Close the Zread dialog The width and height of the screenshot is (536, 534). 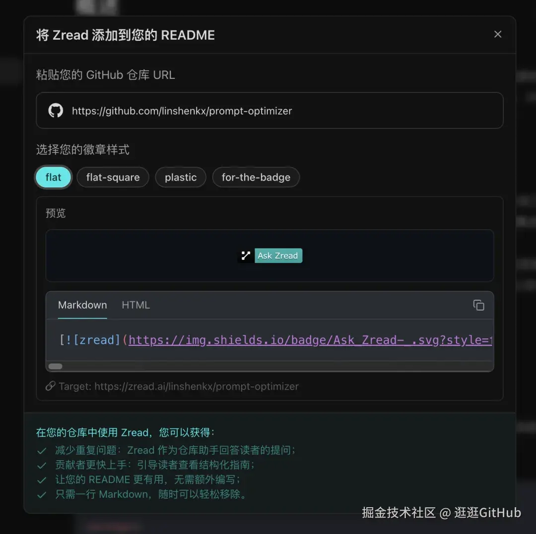point(498,34)
